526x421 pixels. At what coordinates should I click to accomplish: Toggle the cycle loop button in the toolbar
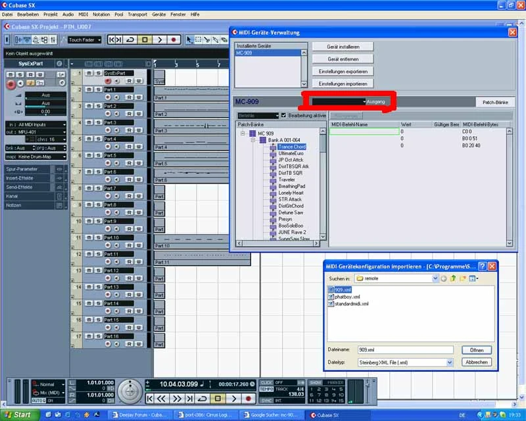pos(131,39)
